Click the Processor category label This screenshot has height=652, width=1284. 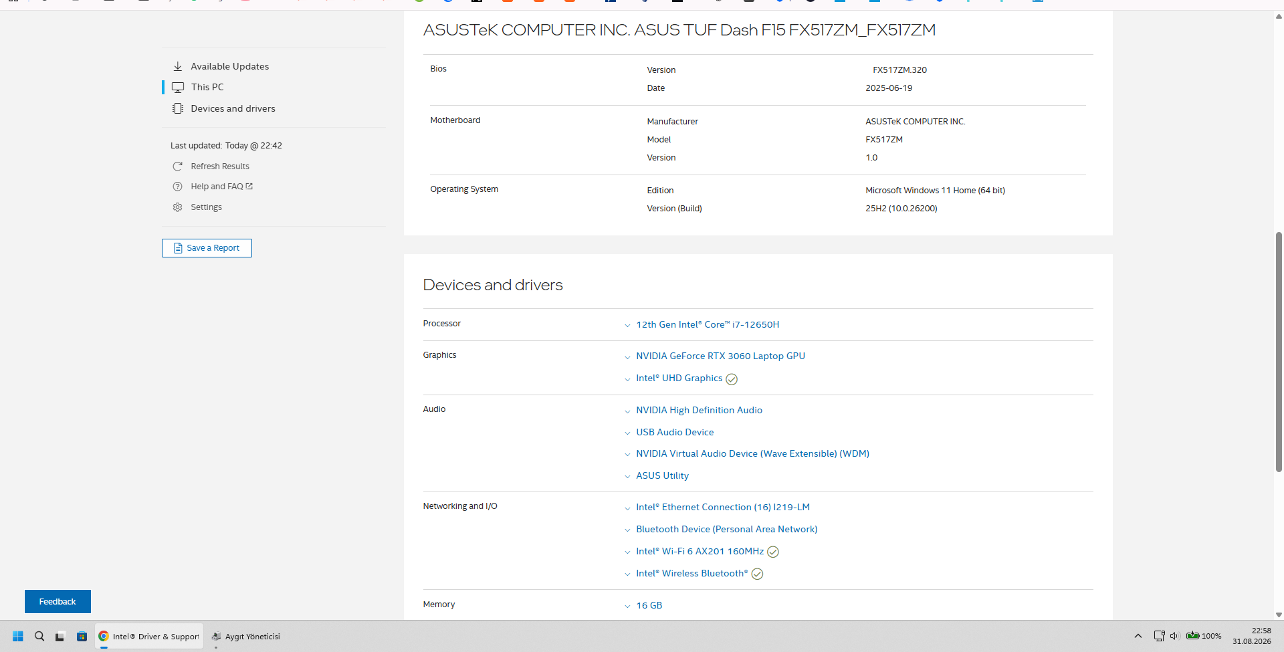[442, 324]
